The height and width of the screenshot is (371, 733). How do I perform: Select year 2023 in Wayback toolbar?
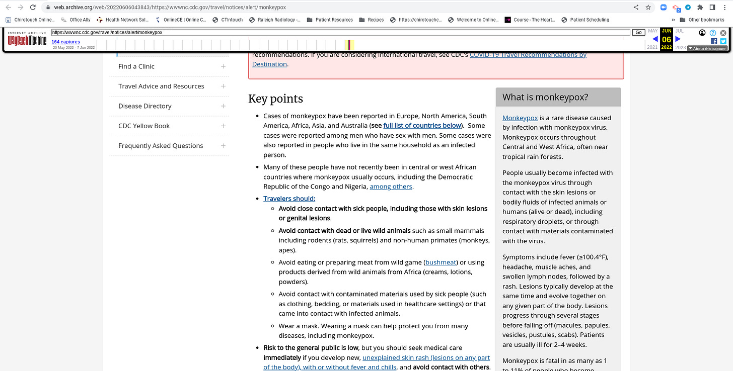[681, 47]
